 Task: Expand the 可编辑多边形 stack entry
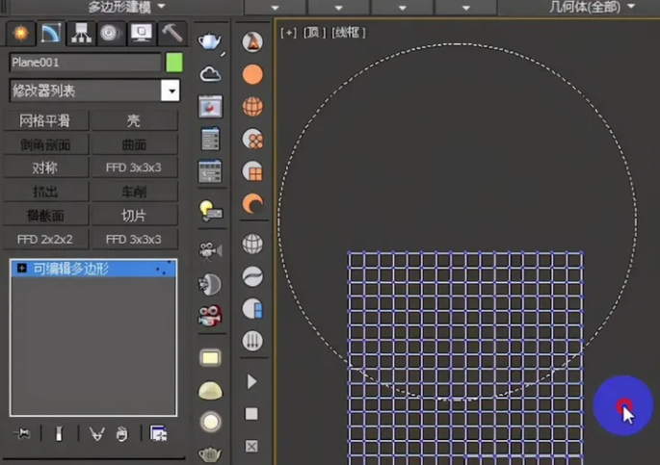[21, 269]
